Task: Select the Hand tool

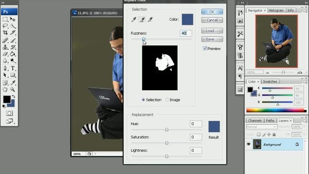Action: pyautogui.click(x=5, y=89)
